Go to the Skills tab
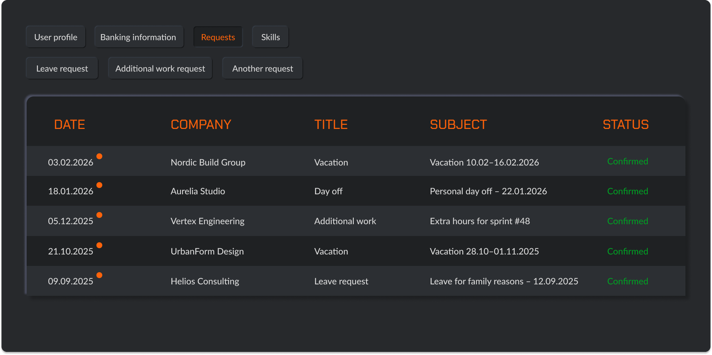The height and width of the screenshot is (355, 712). click(x=271, y=37)
